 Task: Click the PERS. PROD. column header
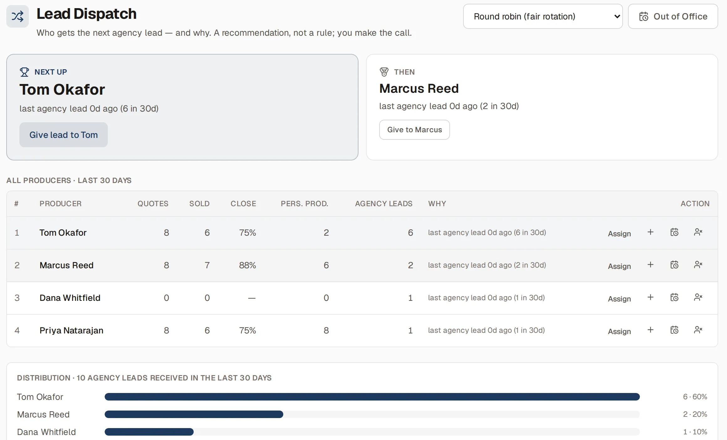305,204
